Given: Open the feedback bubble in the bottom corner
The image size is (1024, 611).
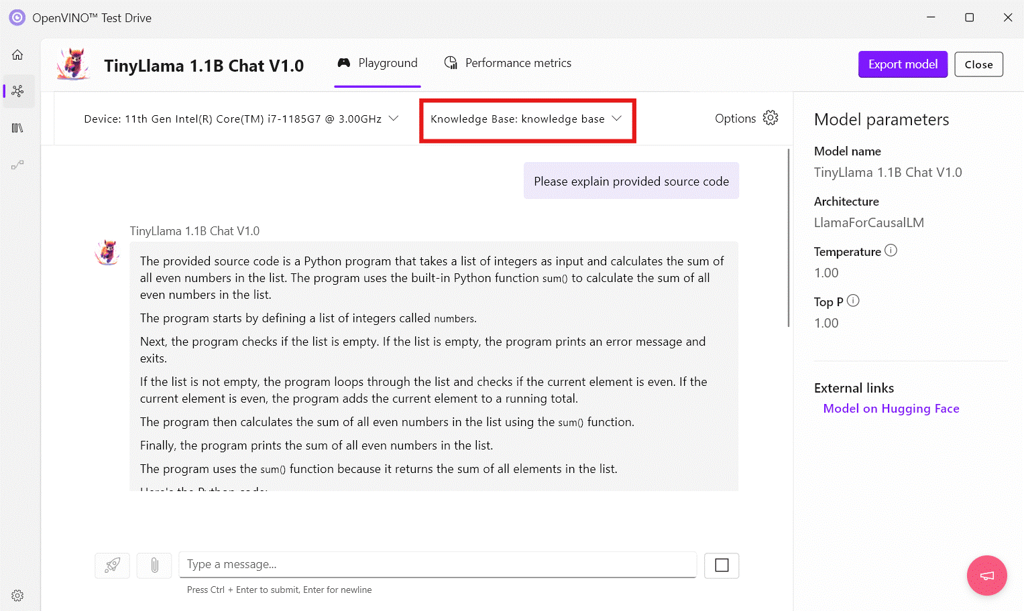Looking at the screenshot, I should pyautogui.click(x=986, y=575).
